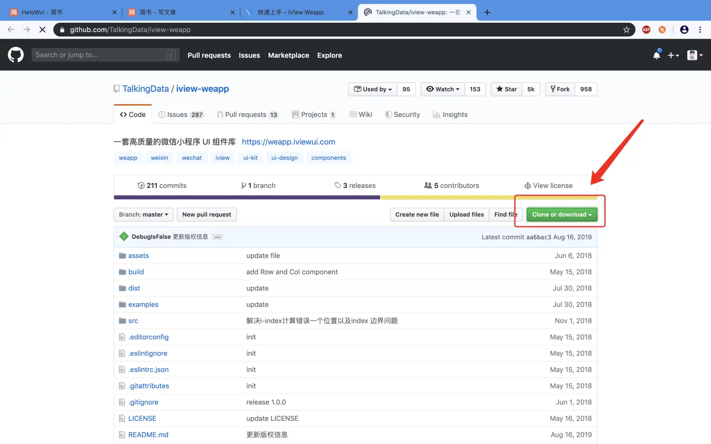Click the components topic tag

click(328, 158)
